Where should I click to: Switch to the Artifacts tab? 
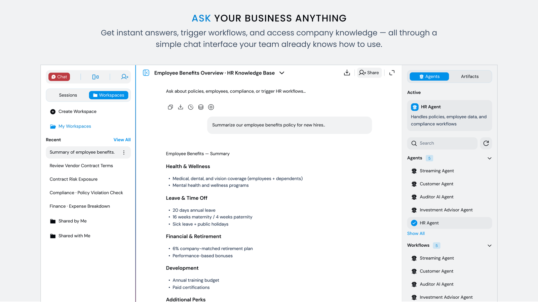click(469, 77)
